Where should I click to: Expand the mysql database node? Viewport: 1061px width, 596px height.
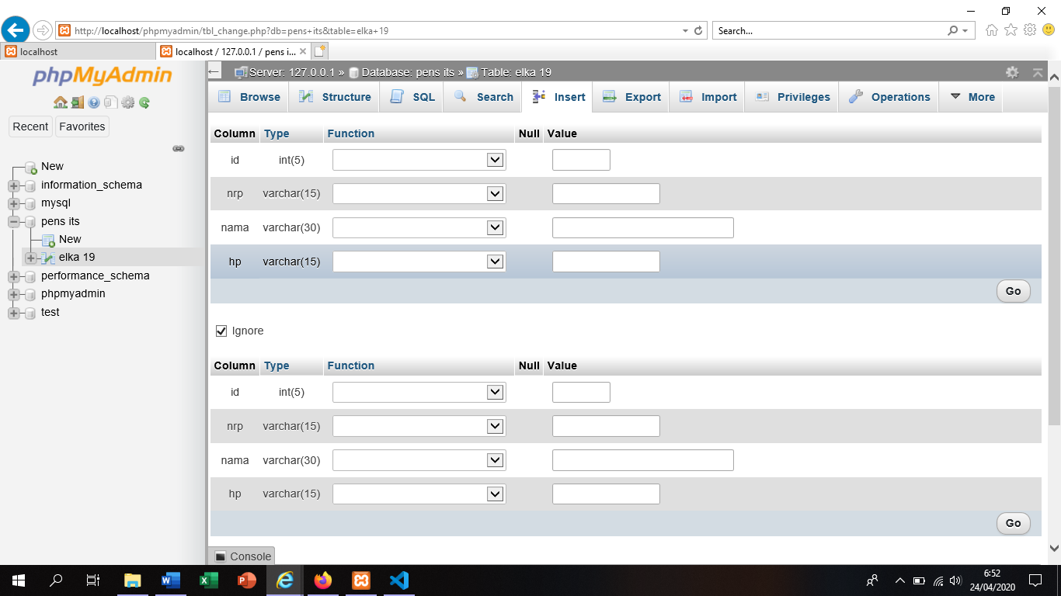(13, 203)
